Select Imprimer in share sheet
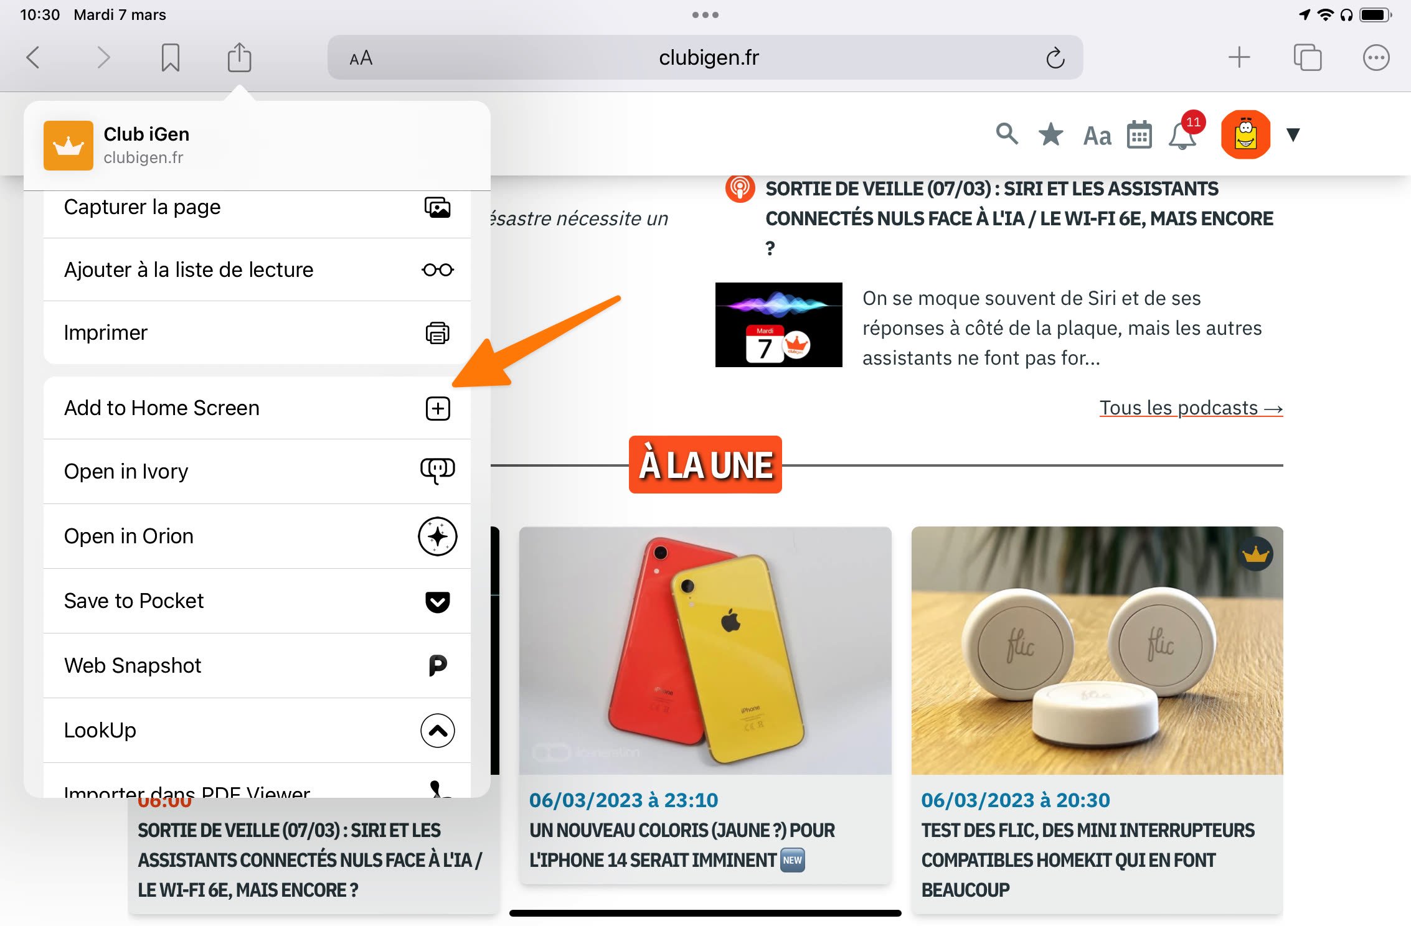The height and width of the screenshot is (926, 1411). [257, 332]
